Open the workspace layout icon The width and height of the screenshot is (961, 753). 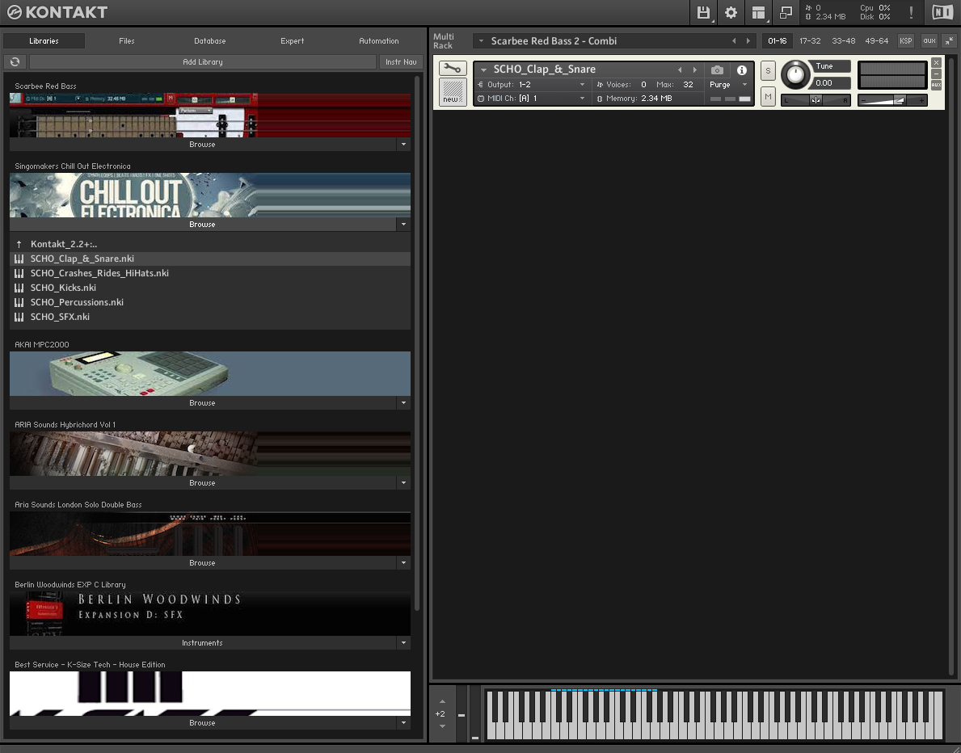(758, 12)
